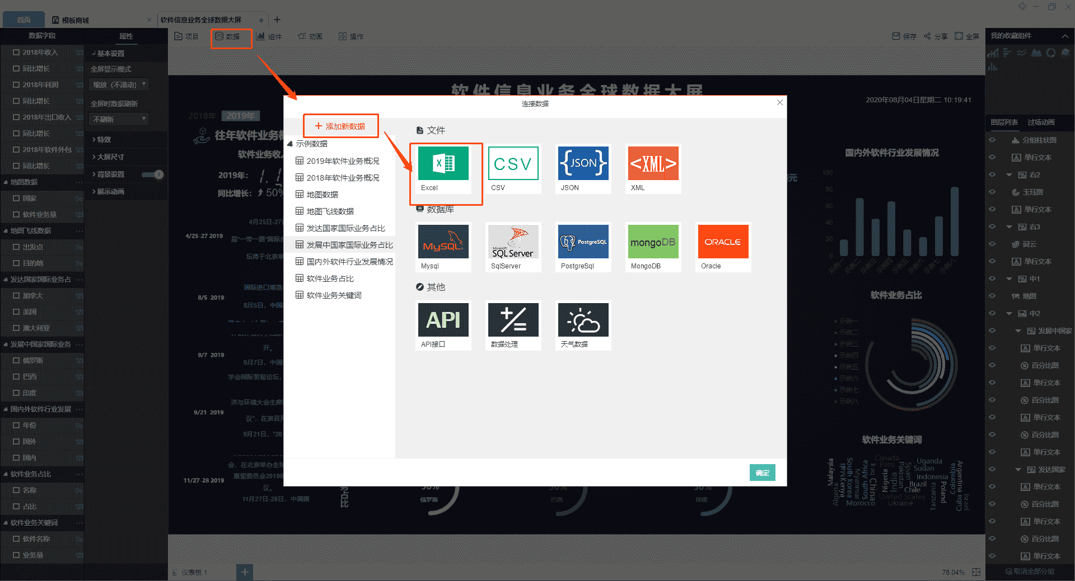Switch to the 数据字段 panel tab
This screenshot has width=1075, height=581.
click(x=42, y=36)
